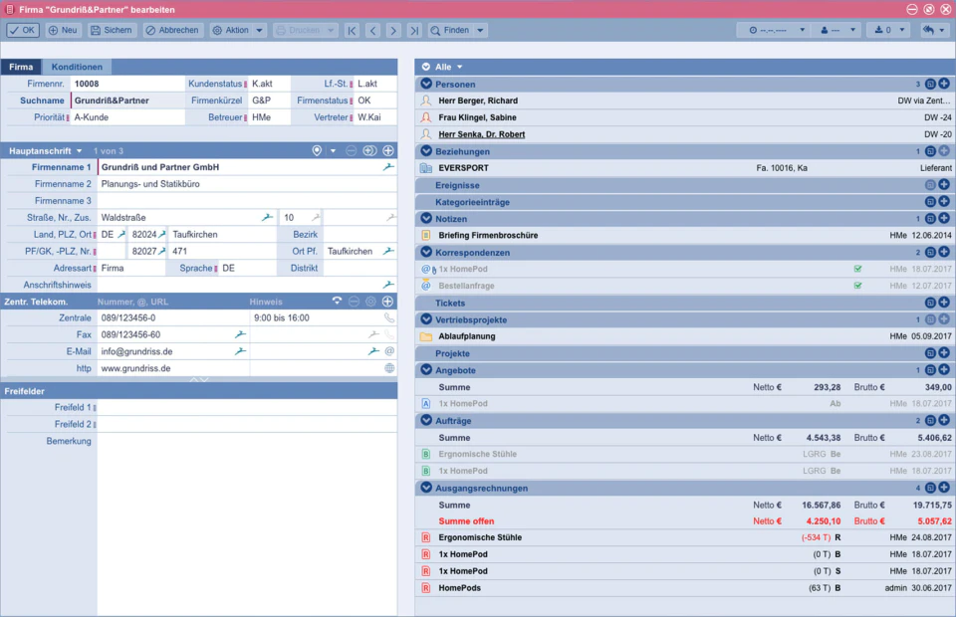This screenshot has height=617, width=956.
Task: Collapse the Ausgangsrechnungen section
Action: point(426,488)
